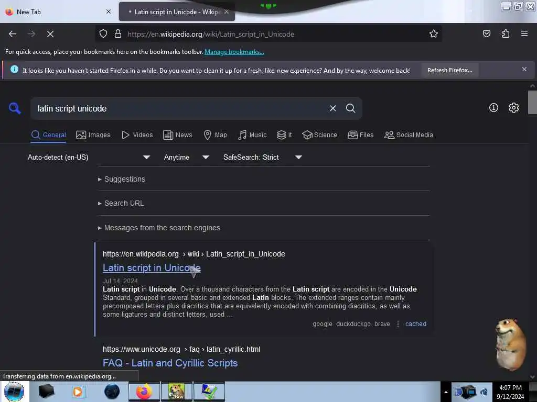
Task: Open Firefox from the taskbar
Action: coord(144,392)
